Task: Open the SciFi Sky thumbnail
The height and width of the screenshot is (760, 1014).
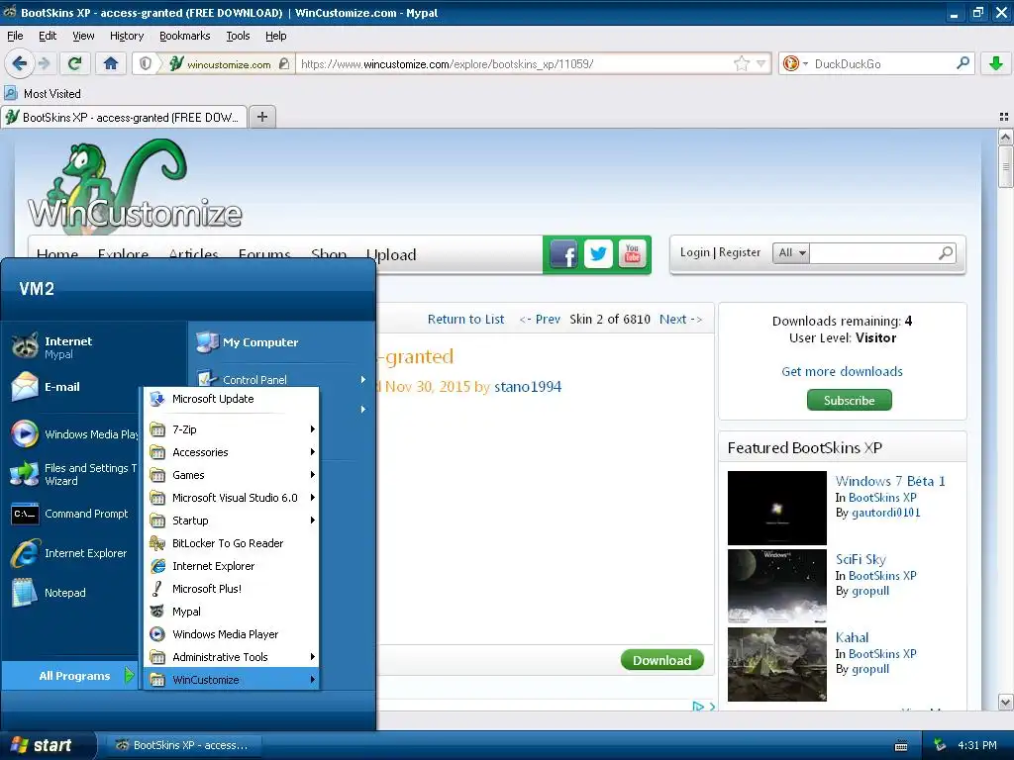Action: tap(776, 586)
